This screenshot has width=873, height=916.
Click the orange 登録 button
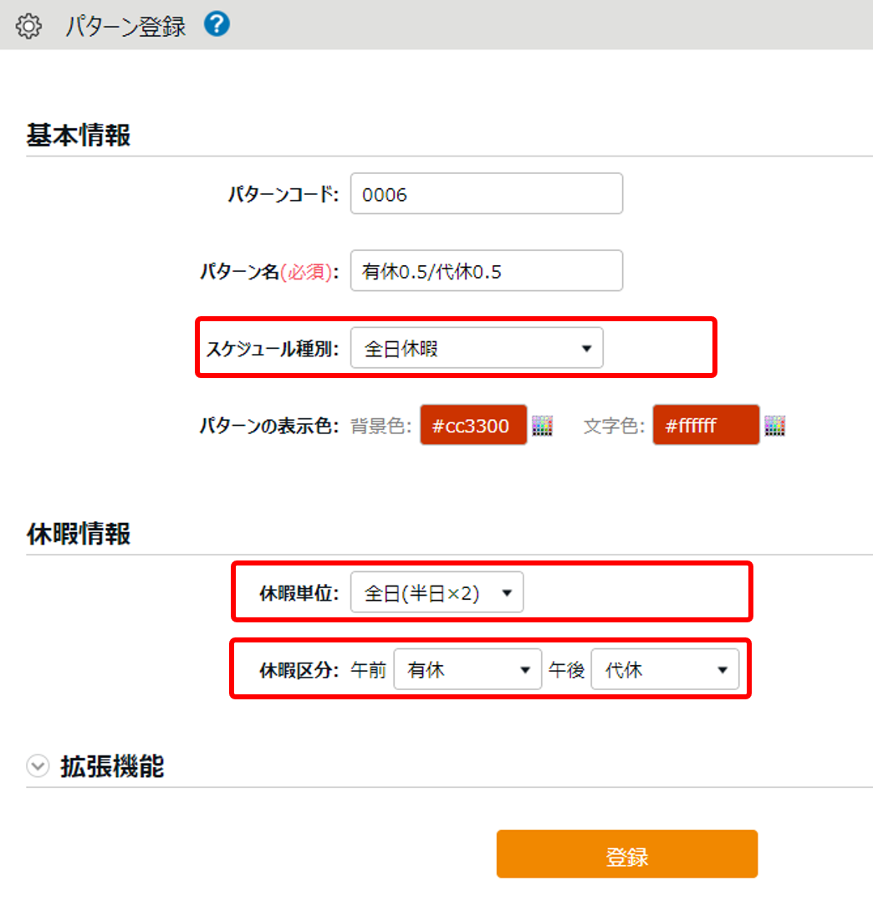point(627,854)
